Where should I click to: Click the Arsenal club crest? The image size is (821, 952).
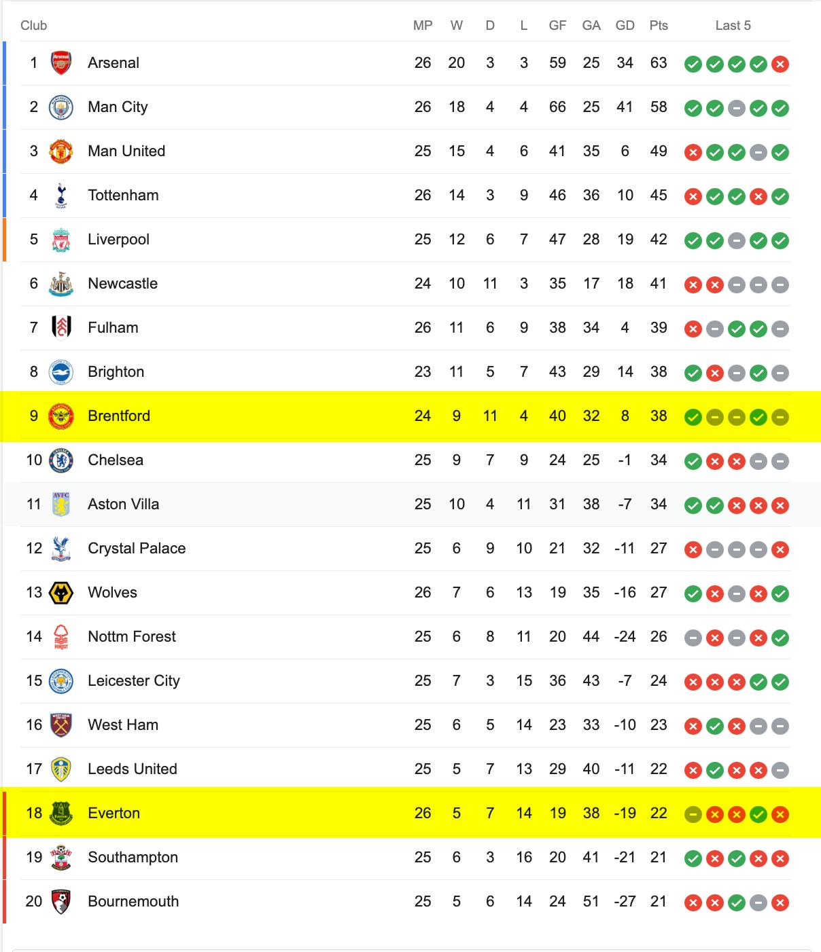click(x=61, y=63)
